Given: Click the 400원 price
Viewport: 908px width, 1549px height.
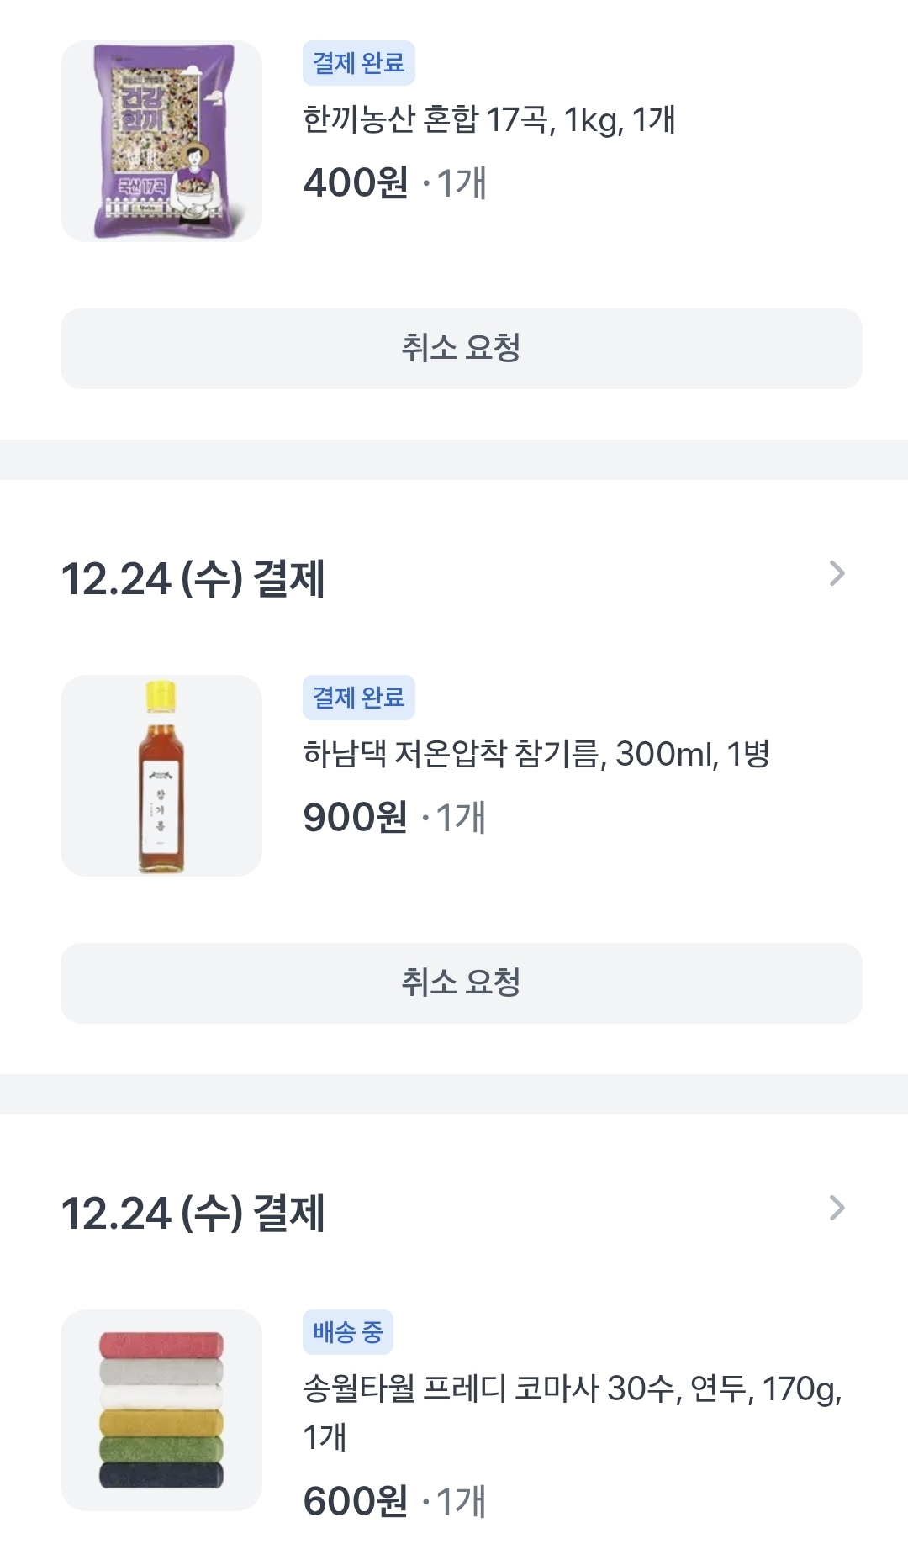Looking at the screenshot, I should (x=356, y=183).
